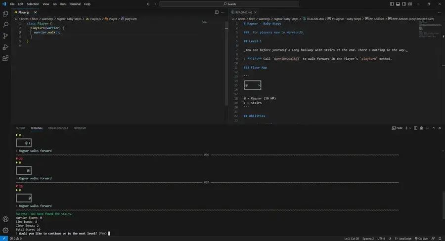Click ragnar-baby-steps breadcrumb in Player.js editor
445x241 pixels.
[69, 19]
